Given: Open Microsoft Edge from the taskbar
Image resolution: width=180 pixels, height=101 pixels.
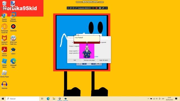Looking at the screenshot, I should pos(48,98).
